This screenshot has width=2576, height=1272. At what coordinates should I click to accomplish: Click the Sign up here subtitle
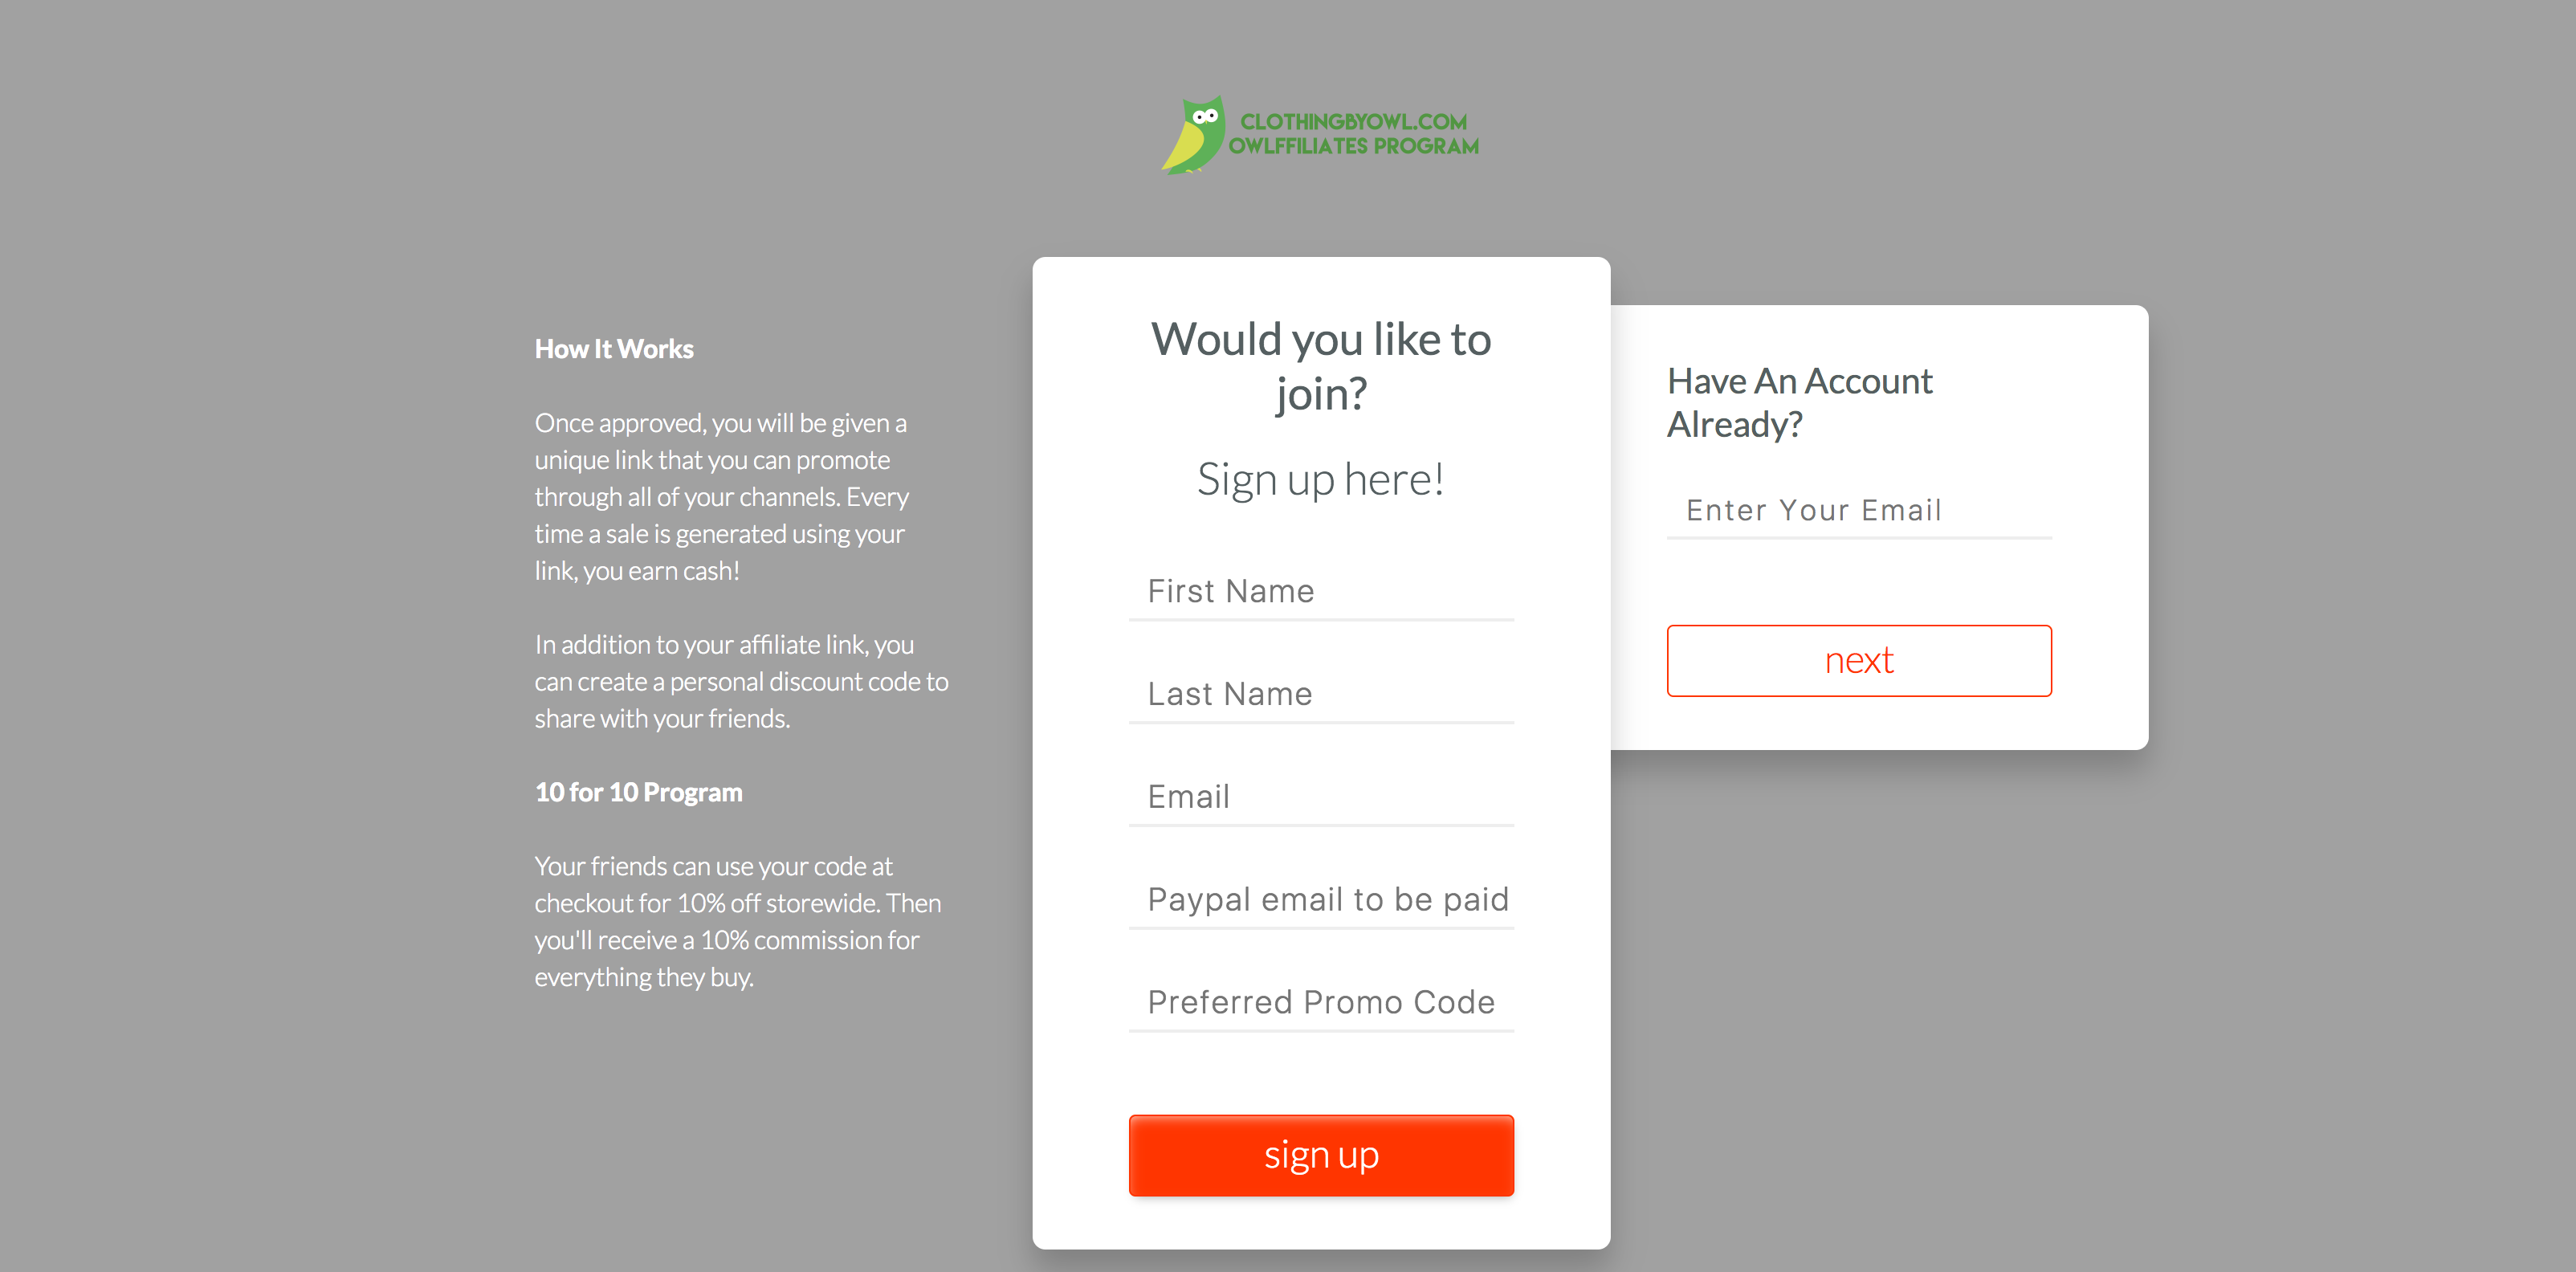[1321, 479]
